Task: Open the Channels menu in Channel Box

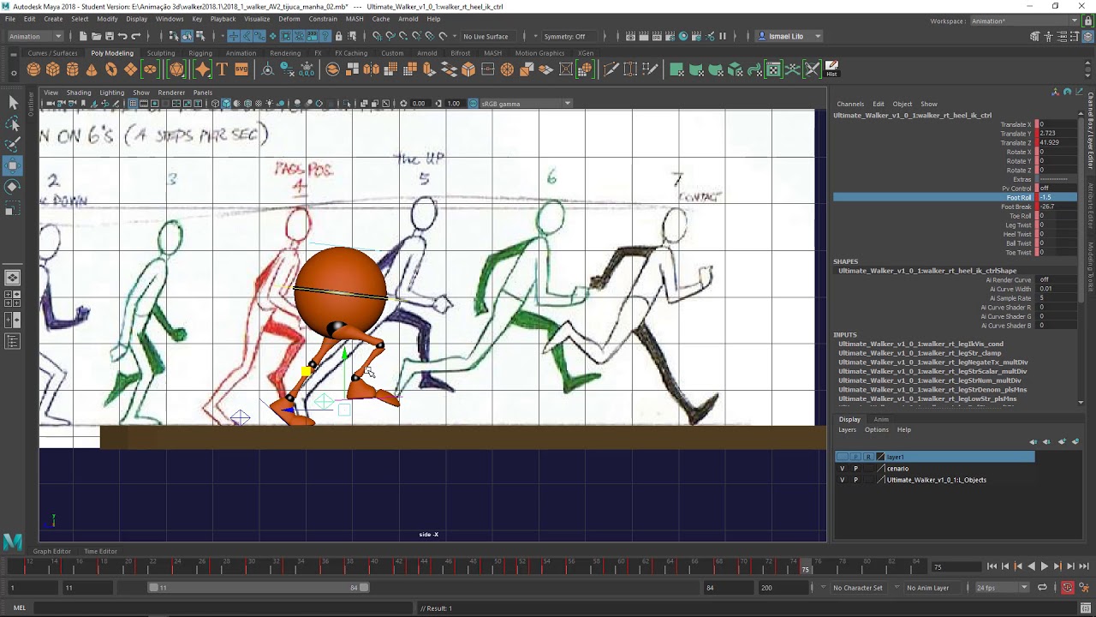Action: [x=850, y=104]
